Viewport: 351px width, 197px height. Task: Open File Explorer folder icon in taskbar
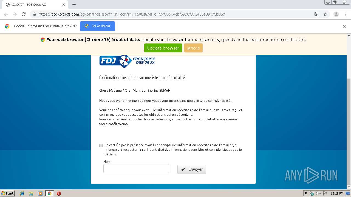click(x=31, y=193)
